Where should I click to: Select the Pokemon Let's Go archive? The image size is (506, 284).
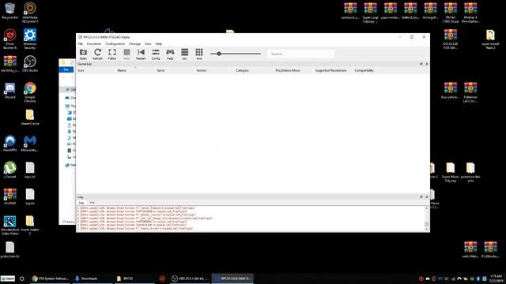470,92
